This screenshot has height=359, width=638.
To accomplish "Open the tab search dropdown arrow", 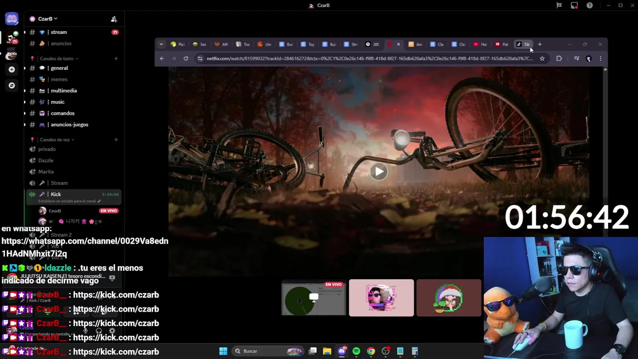I will (x=161, y=44).
